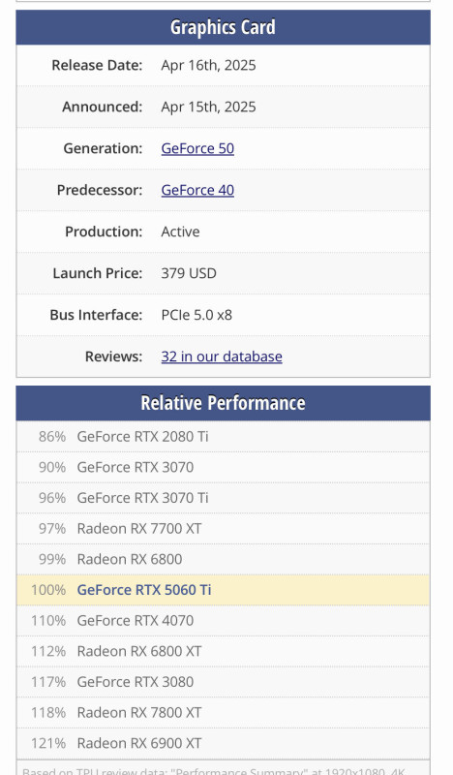
Task: Click the bus interface value PCIe 5.0 x8
Action: point(196,315)
